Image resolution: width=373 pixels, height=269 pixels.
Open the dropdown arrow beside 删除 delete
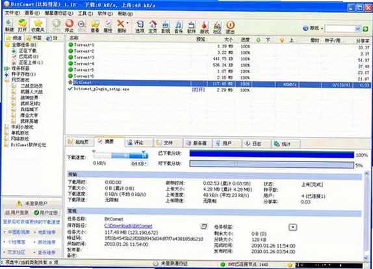click(128, 23)
